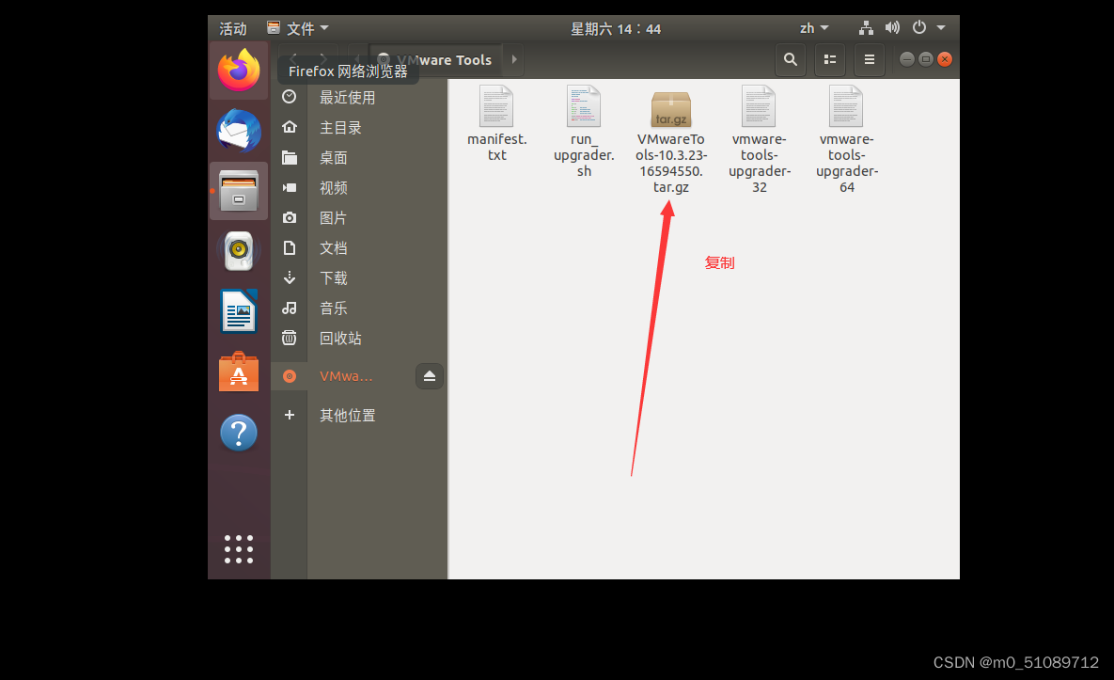Maximize the Files window
The image size is (1114, 680).
click(926, 59)
